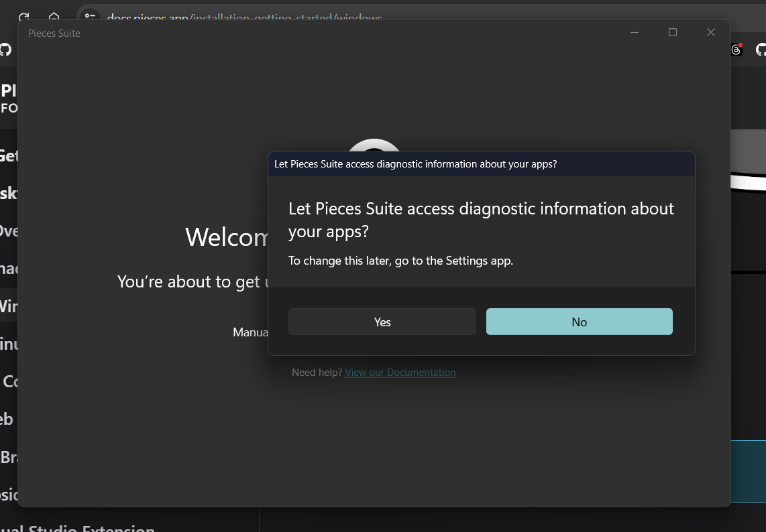Click the 'Need help?' text

click(317, 373)
